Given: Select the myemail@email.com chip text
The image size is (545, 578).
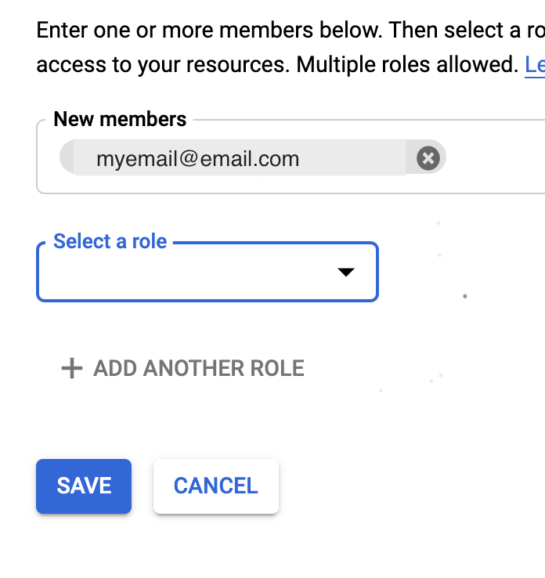Looking at the screenshot, I should tap(197, 160).
